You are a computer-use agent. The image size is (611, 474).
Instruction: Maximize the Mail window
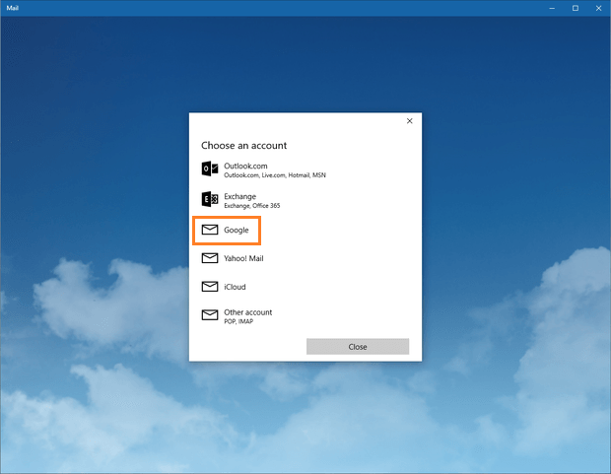[576, 8]
